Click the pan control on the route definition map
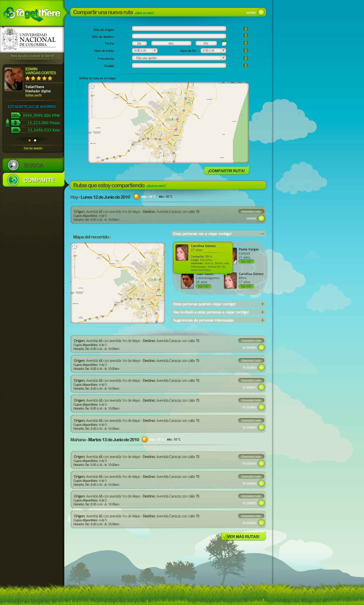The height and width of the screenshot is (605, 364). [92, 86]
